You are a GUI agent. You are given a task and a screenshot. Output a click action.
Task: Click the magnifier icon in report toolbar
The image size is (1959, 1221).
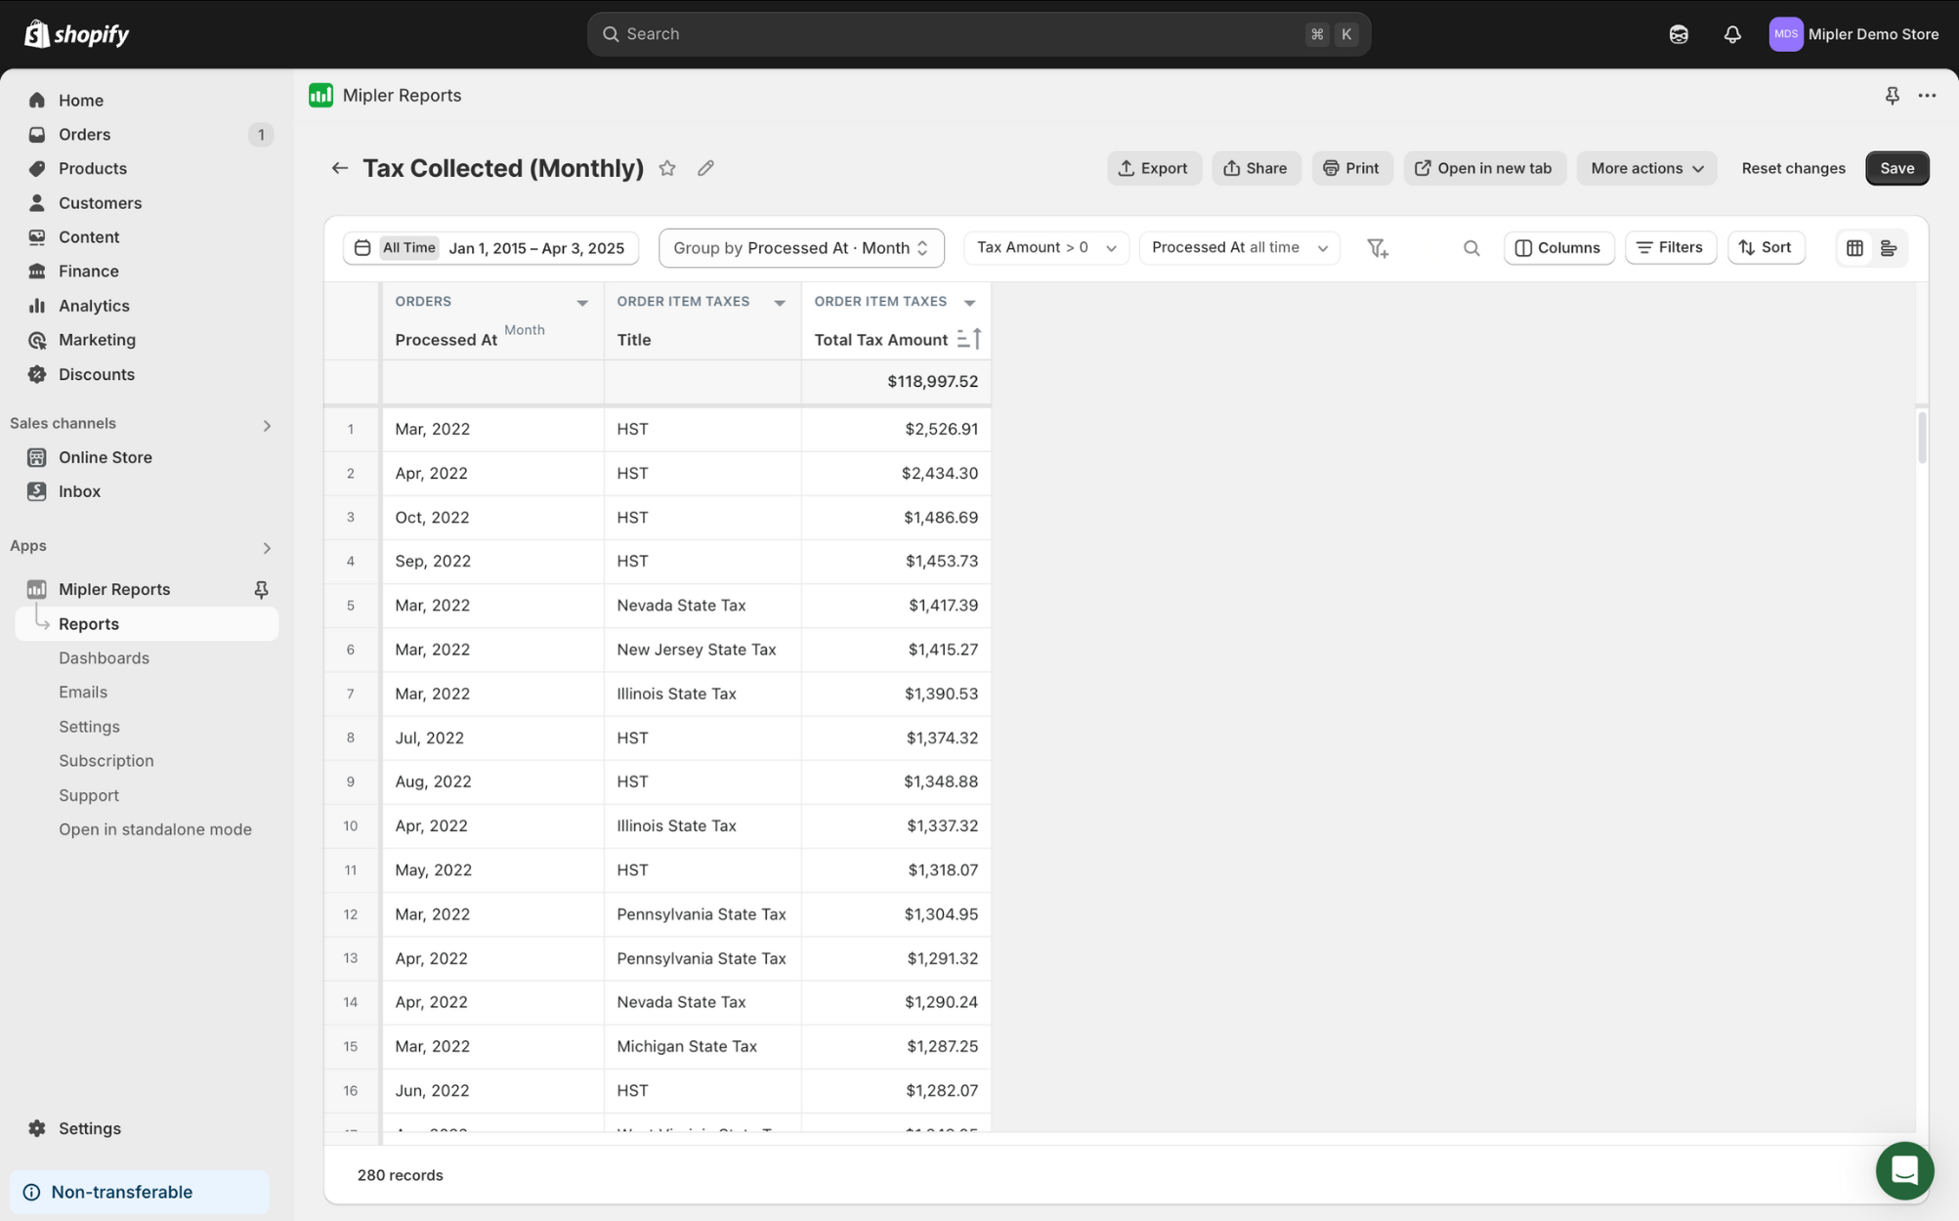pos(1470,248)
